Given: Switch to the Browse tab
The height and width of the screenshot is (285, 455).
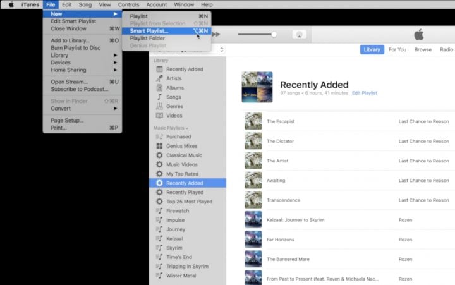Looking at the screenshot, I should pyautogui.click(x=423, y=50).
